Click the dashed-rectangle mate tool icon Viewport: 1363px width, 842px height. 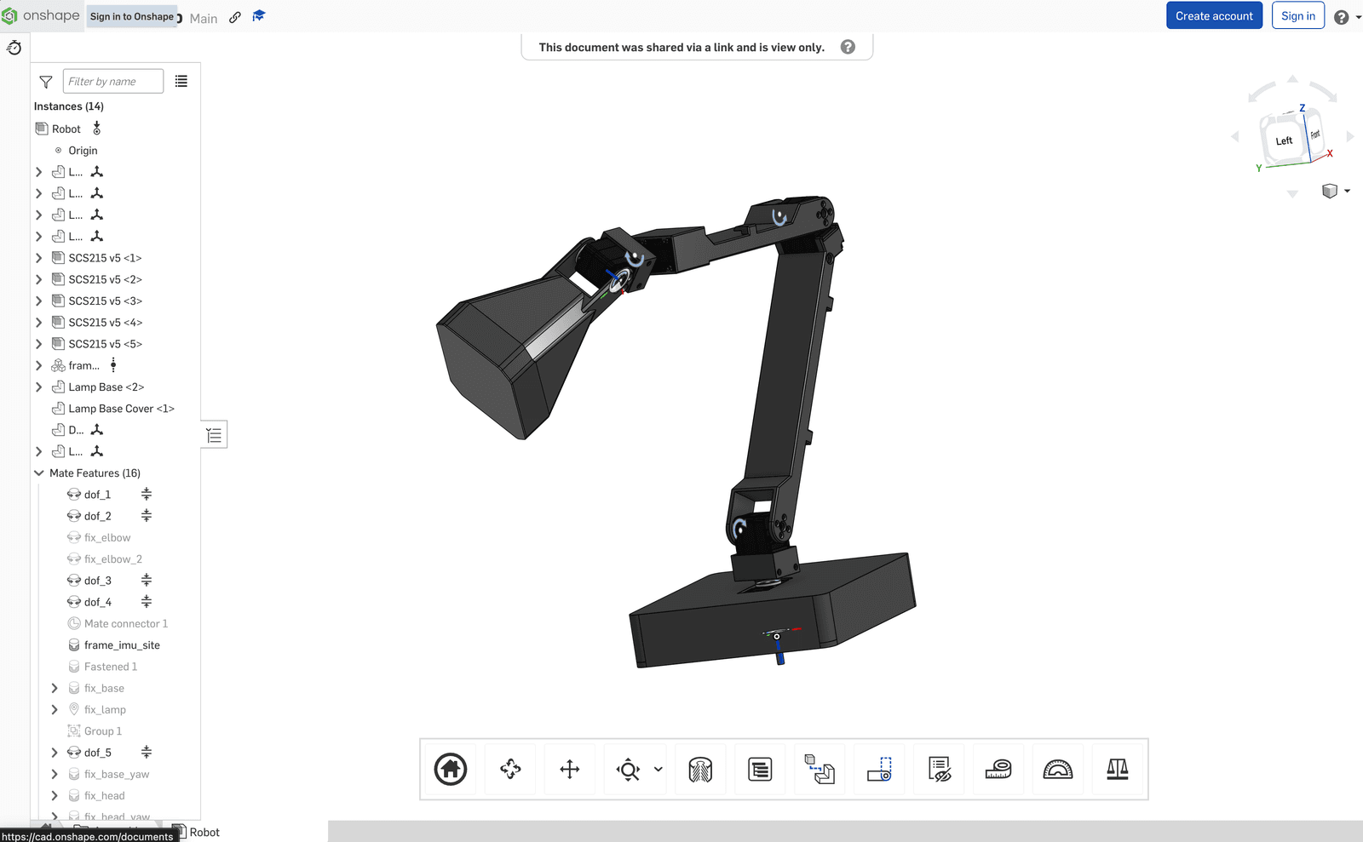click(879, 770)
